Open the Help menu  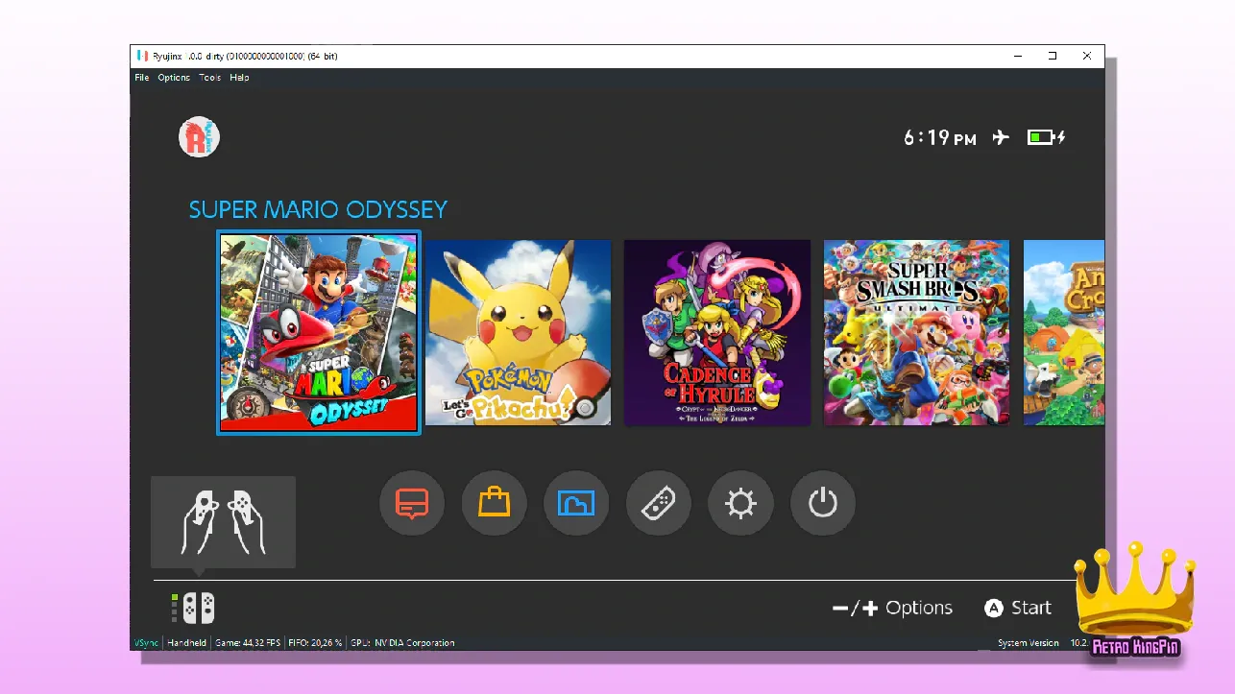click(x=239, y=78)
